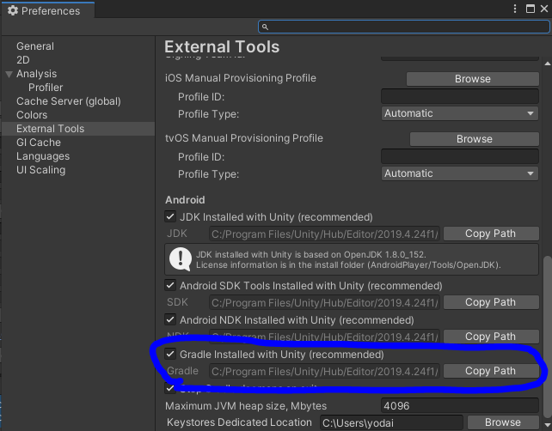
Task: Click the Preferences gear icon in title
Action: pyautogui.click(x=12, y=11)
